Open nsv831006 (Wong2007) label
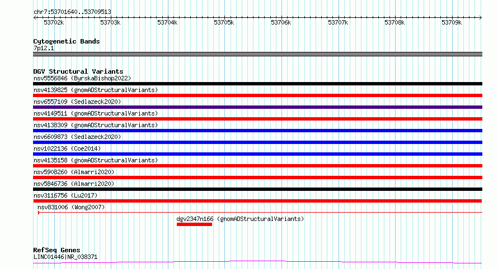Image resolution: width=498 pixels, height=269 pixels. (71, 207)
